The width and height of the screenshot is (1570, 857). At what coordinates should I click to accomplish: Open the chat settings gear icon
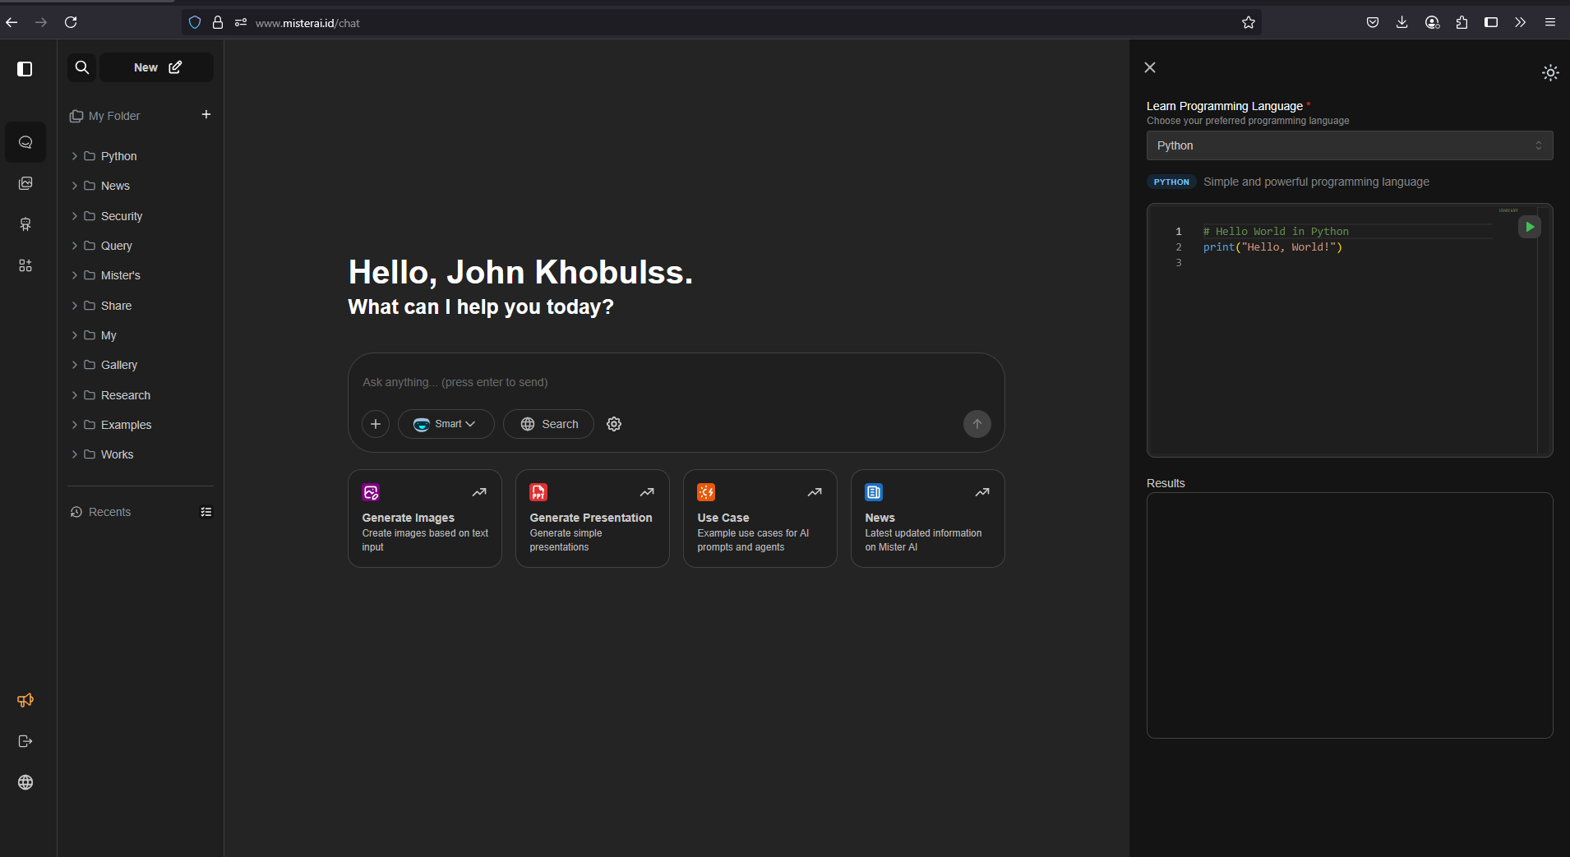pos(614,424)
